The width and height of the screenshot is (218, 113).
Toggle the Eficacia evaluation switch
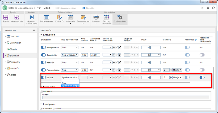(43, 78)
